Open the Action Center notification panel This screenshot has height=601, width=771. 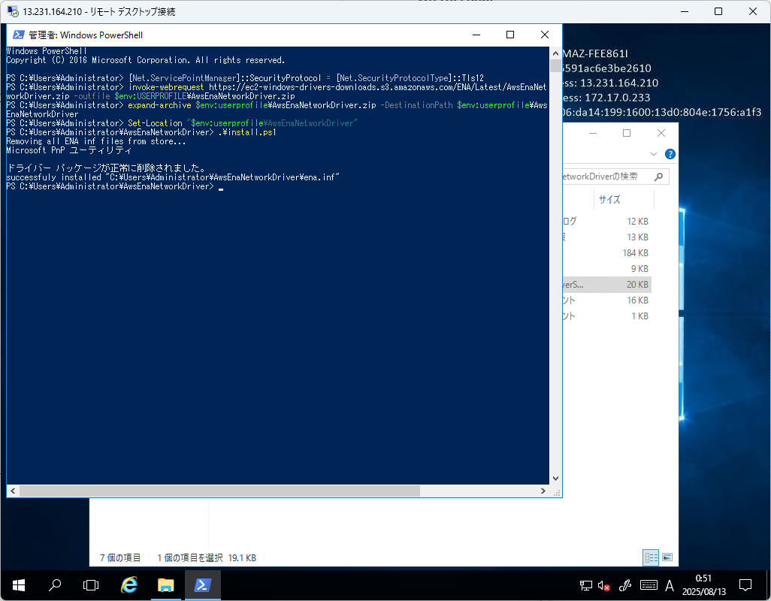point(745,585)
